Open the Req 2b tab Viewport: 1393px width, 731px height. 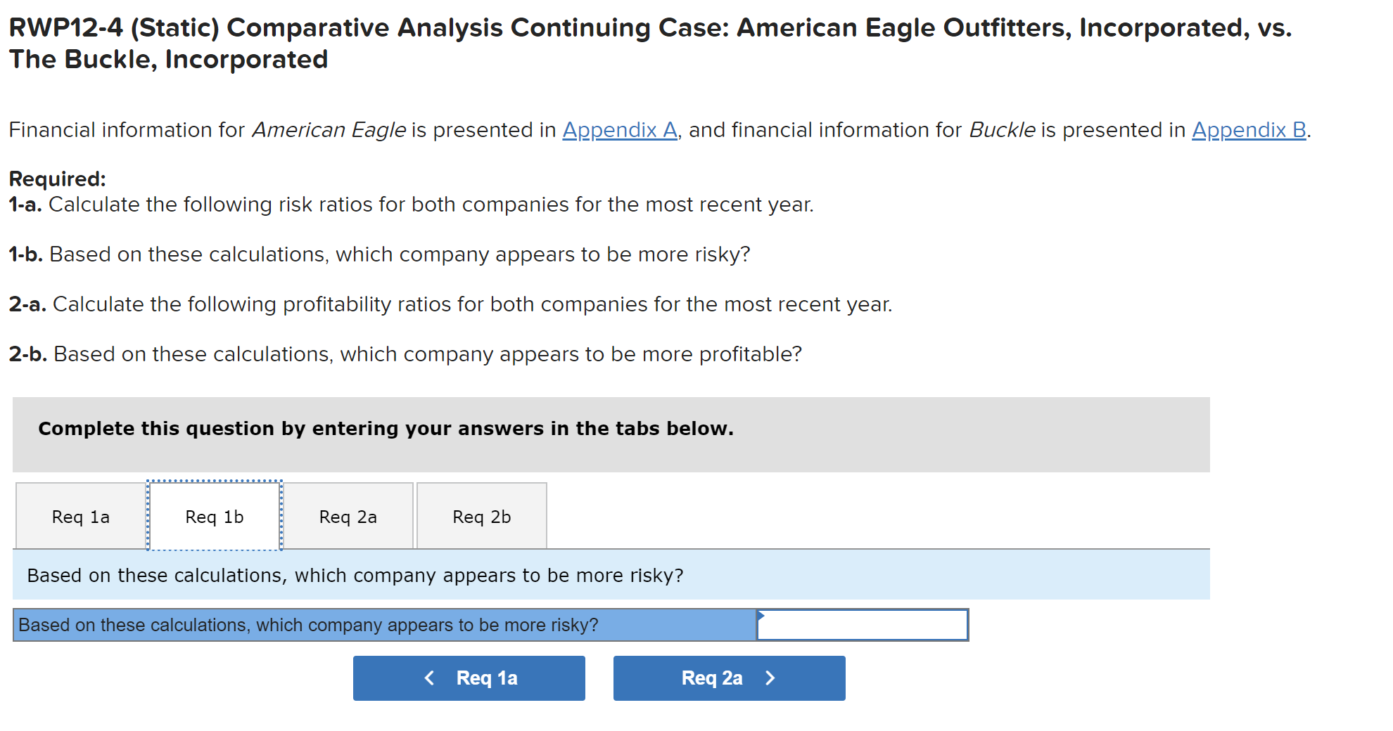[x=481, y=517]
